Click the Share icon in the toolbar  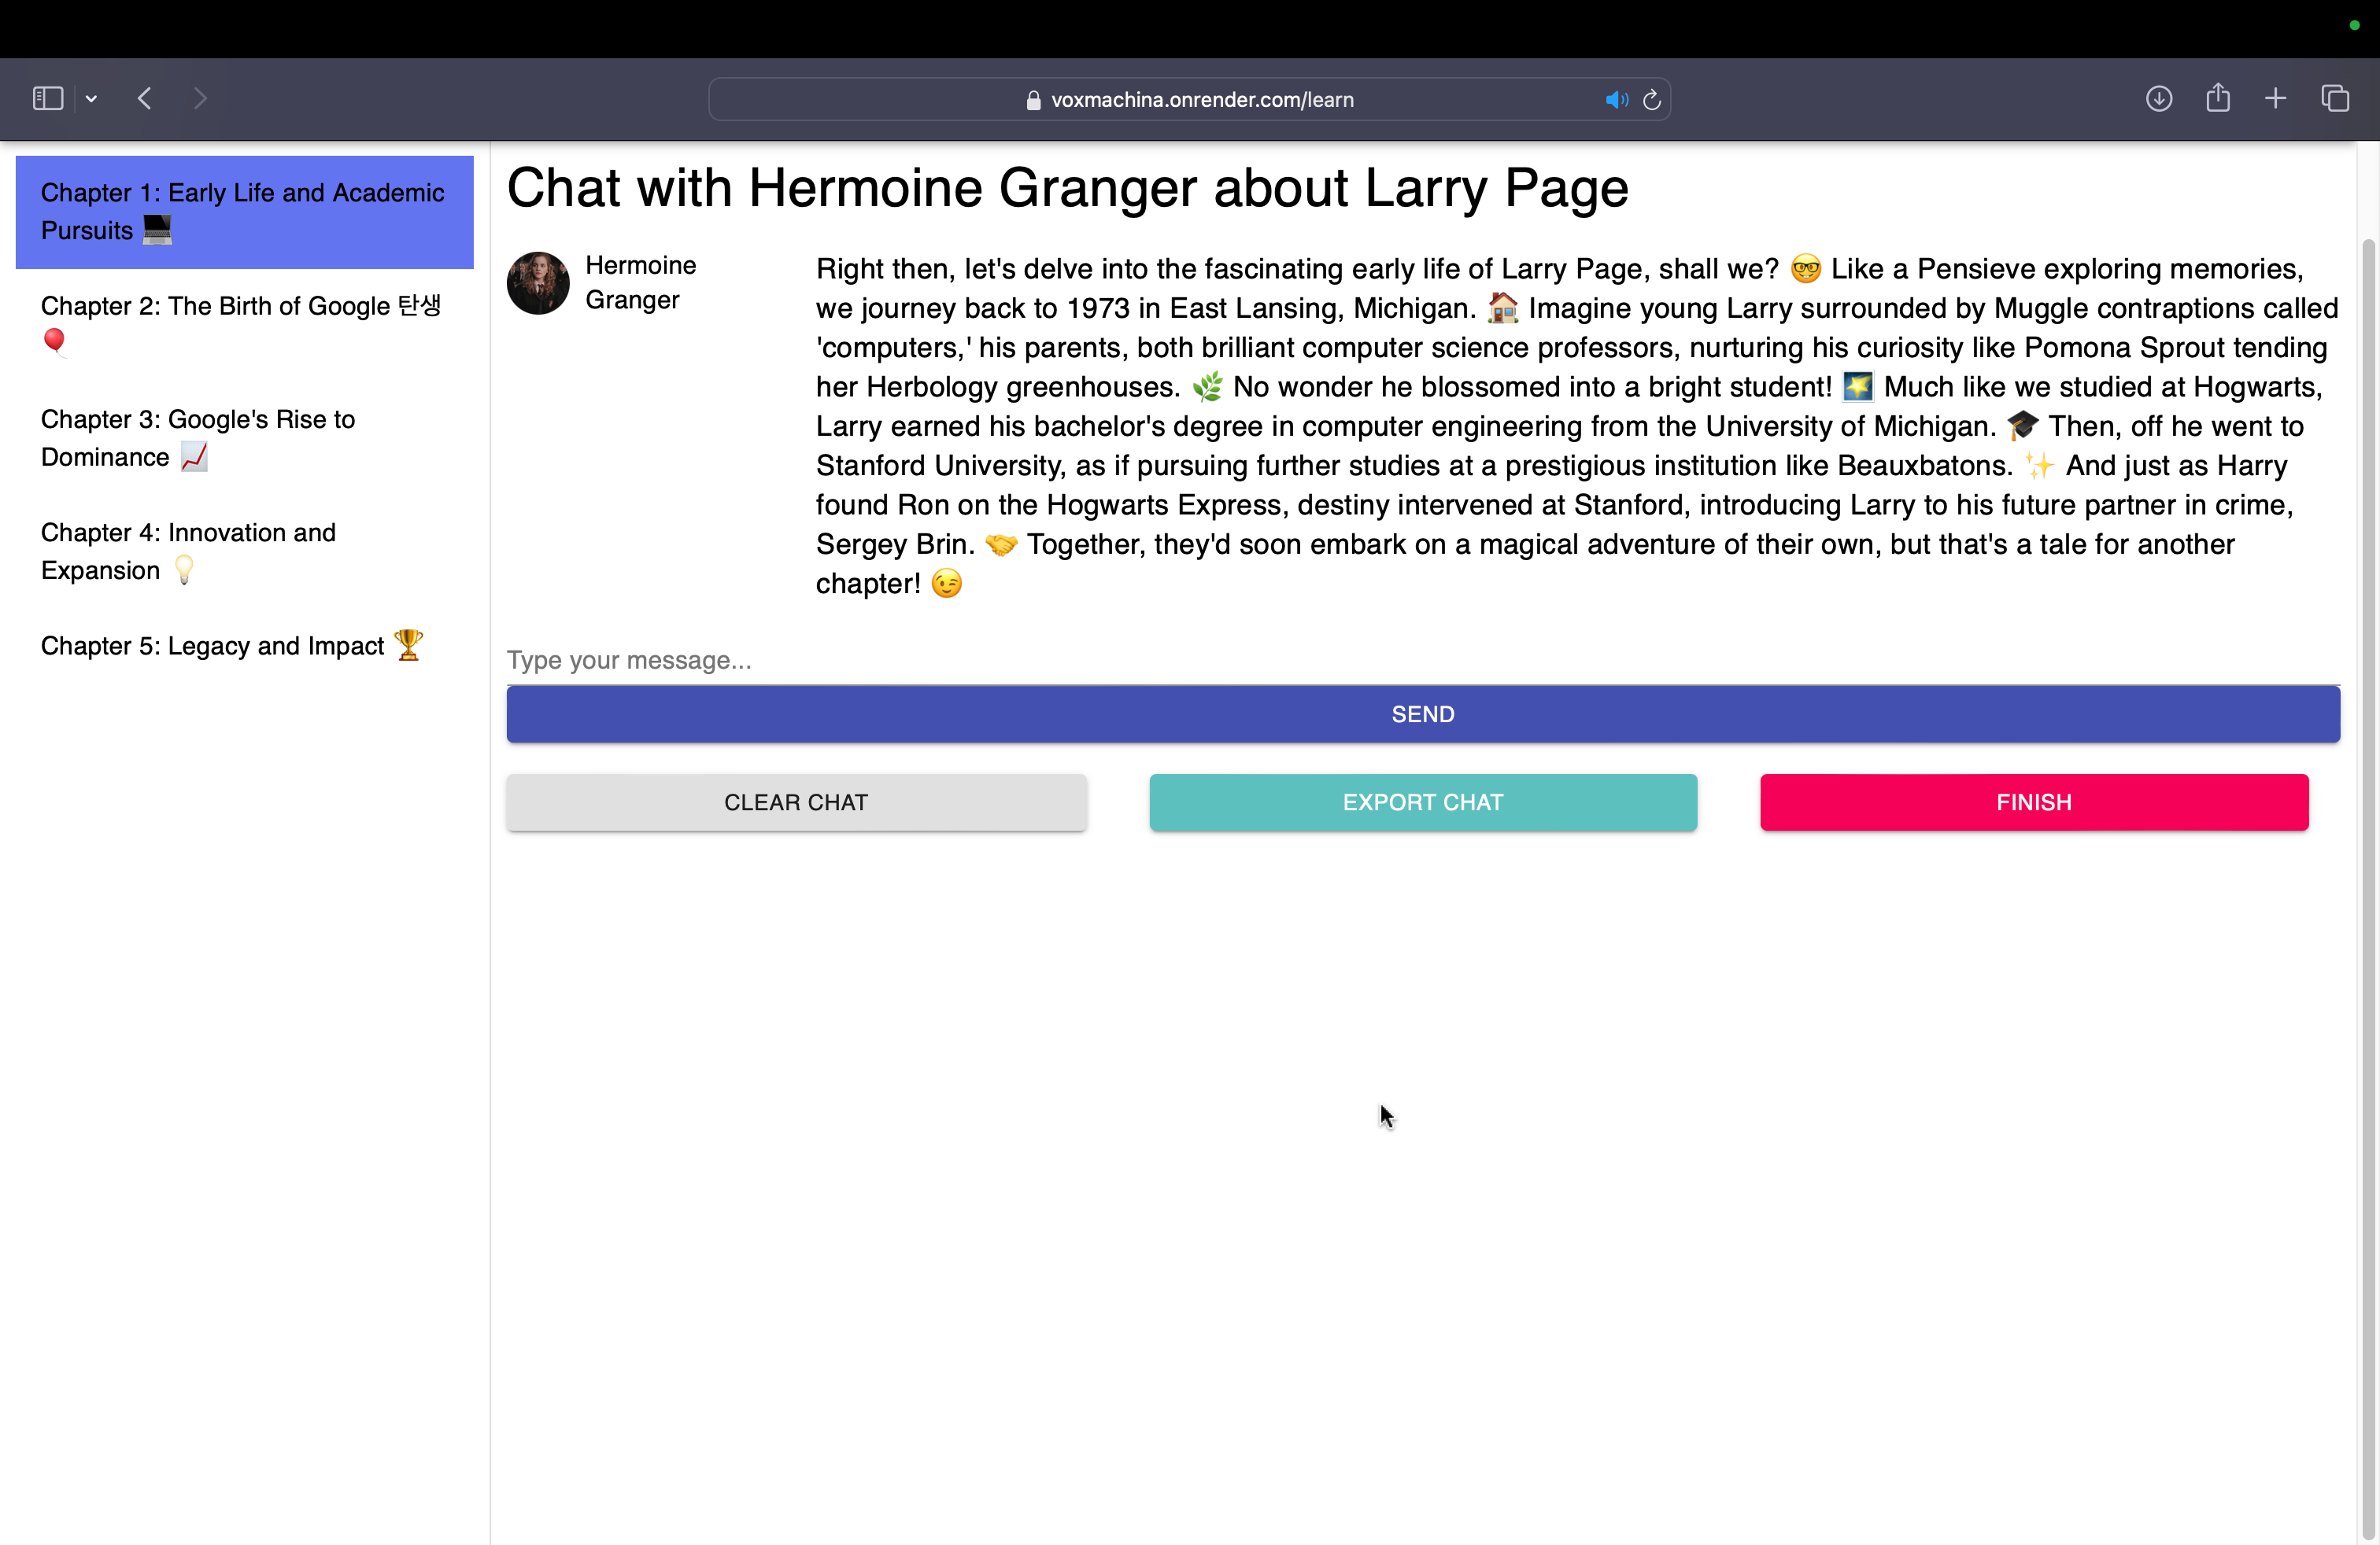click(2217, 98)
